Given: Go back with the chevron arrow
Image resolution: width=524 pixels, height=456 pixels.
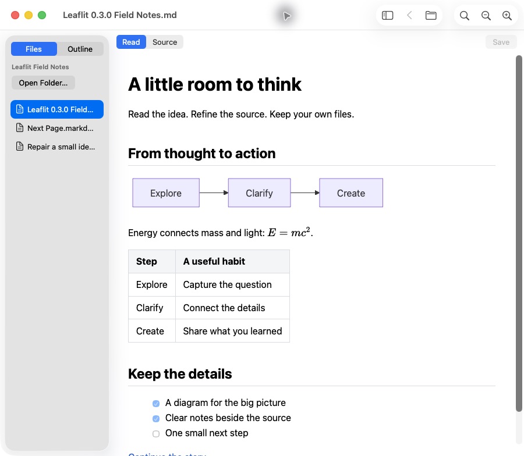Looking at the screenshot, I should pyautogui.click(x=409, y=15).
